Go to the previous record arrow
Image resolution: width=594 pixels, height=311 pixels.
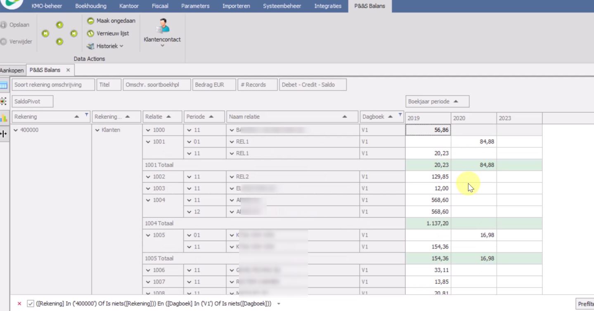(59, 25)
